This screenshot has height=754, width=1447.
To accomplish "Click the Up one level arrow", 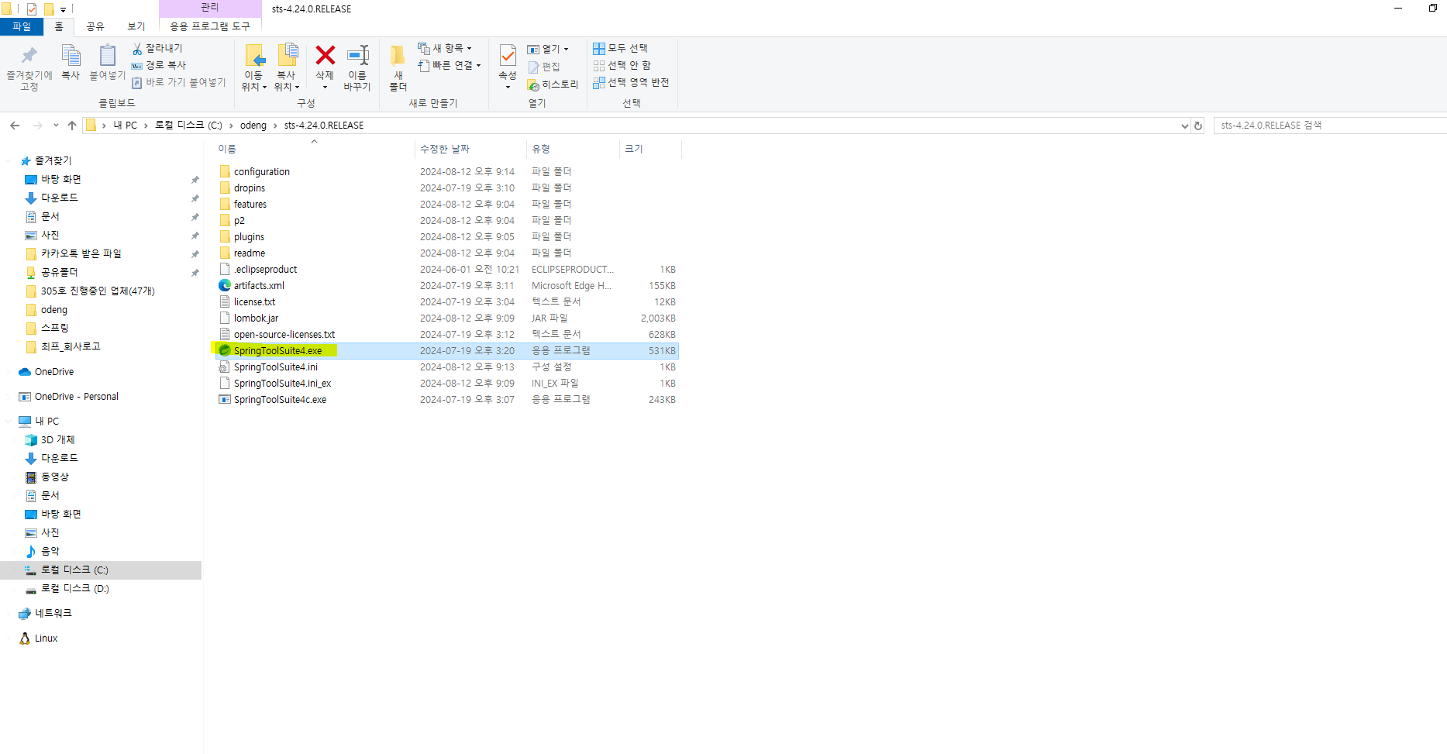I will (72, 126).
